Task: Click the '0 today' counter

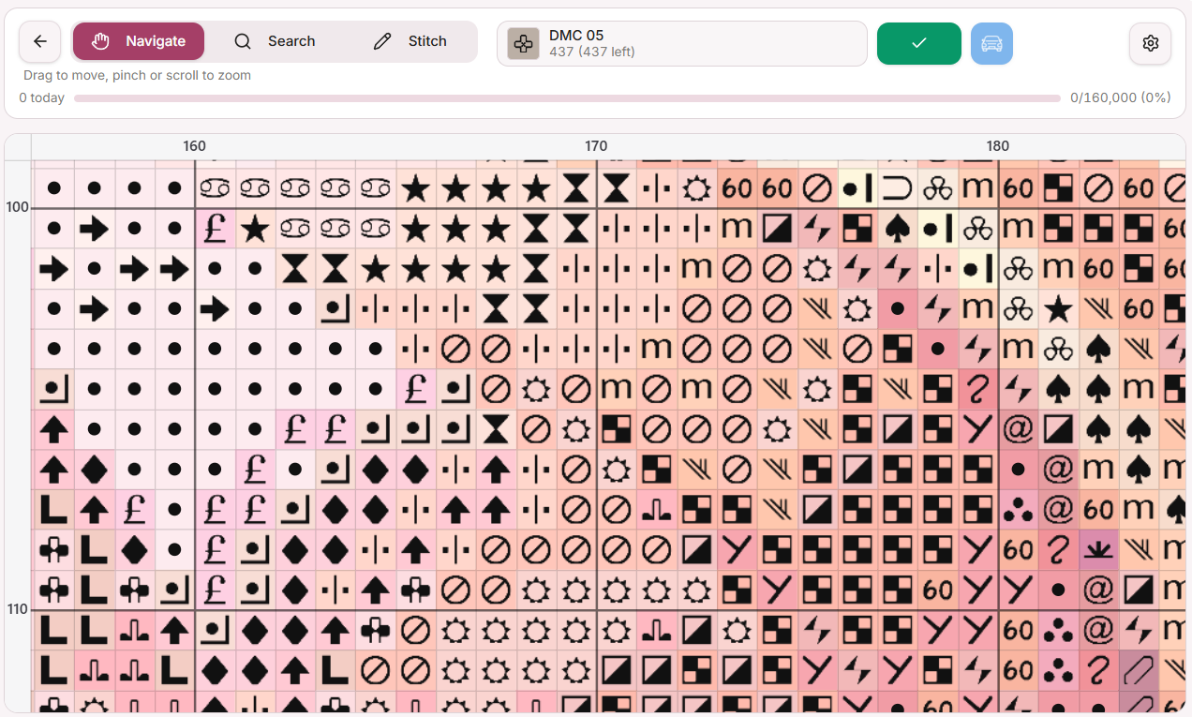Action: [x=42, y=97]
